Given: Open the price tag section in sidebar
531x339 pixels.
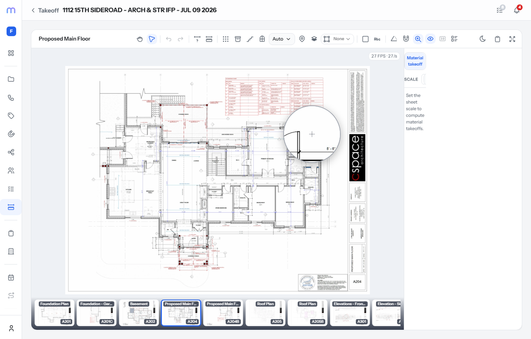Looking at the screenshot, I should point(11,116).
